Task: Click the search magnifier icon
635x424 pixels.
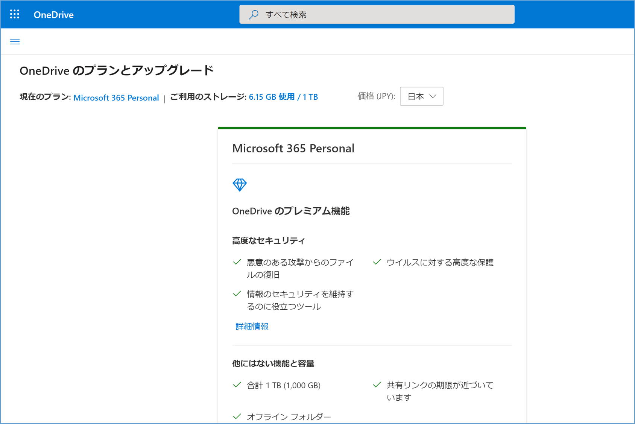Action: (254, 14)
